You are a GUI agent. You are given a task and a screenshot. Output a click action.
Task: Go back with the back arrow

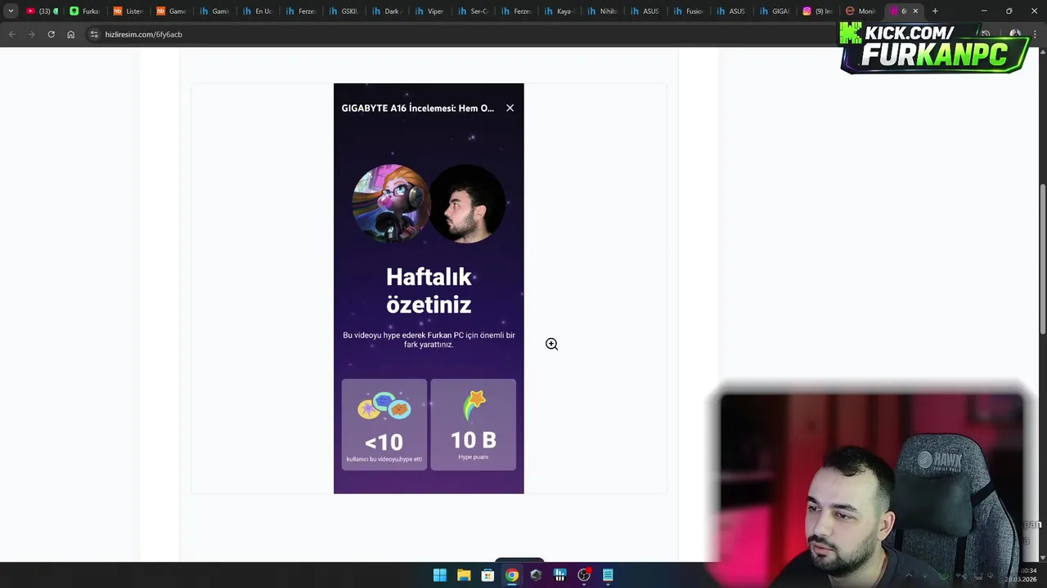pyautogui.click(x=11, y=34)
